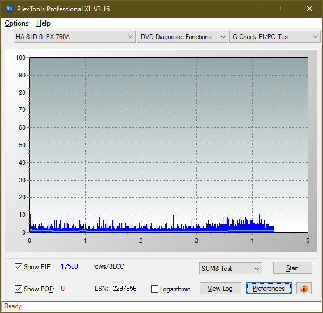Close the PlexTools Professional window
323x313 pixels.
tap(309, 9)
